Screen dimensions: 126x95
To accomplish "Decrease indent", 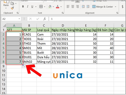I will point(83,7).
